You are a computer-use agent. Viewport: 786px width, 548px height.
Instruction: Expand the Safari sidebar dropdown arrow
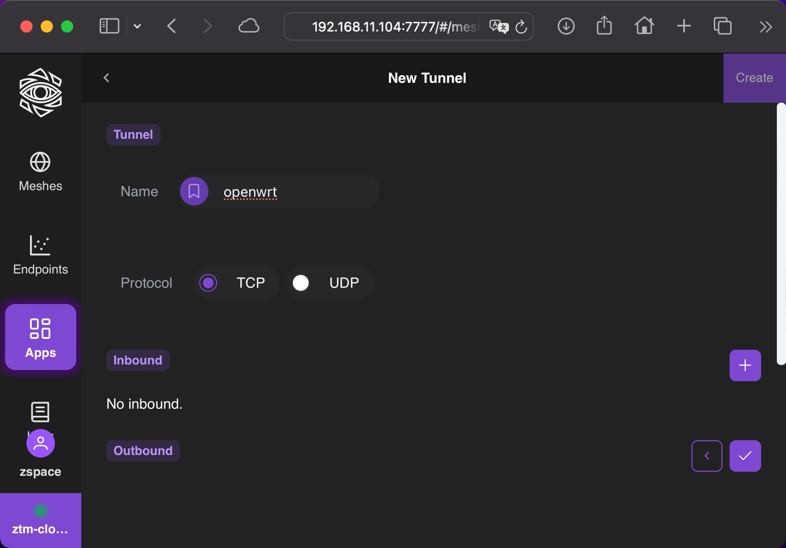coord(137,26)
